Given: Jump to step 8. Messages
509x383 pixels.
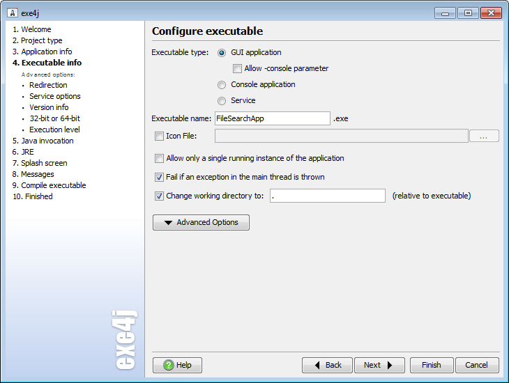Looking at the screenshot, I should [33, 174].
